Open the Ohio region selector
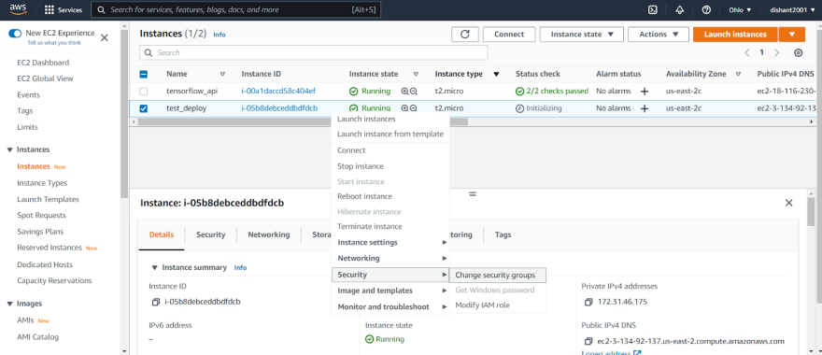This screenshot has height=355, width=822. point(740,10)
